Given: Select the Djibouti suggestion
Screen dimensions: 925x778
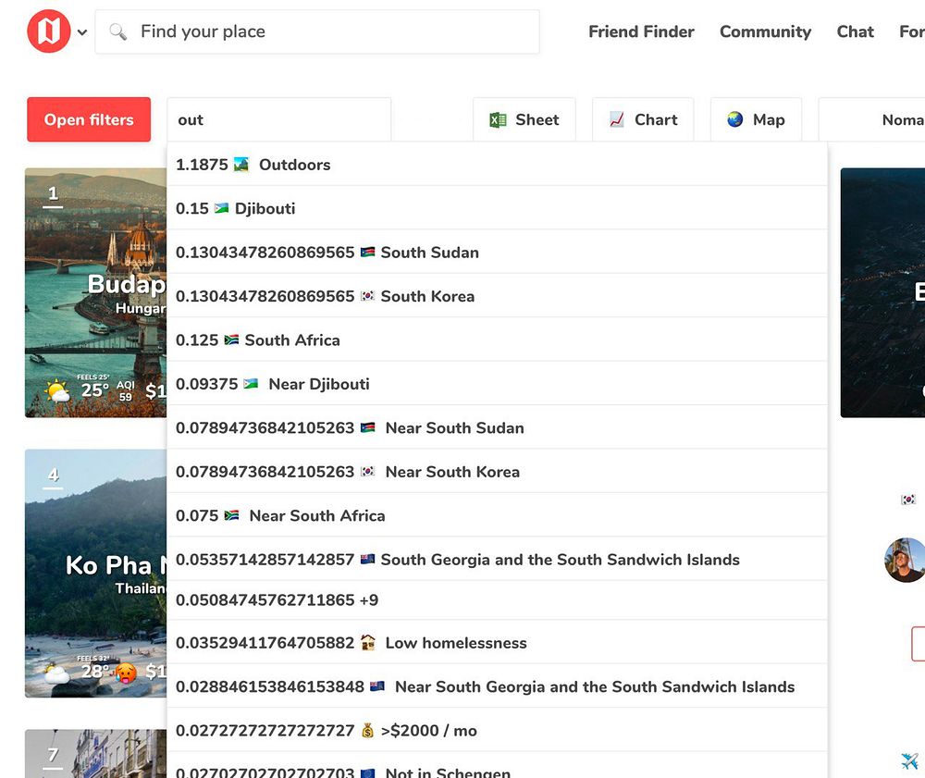Looking at the screenshot, I should pos(497,208).
